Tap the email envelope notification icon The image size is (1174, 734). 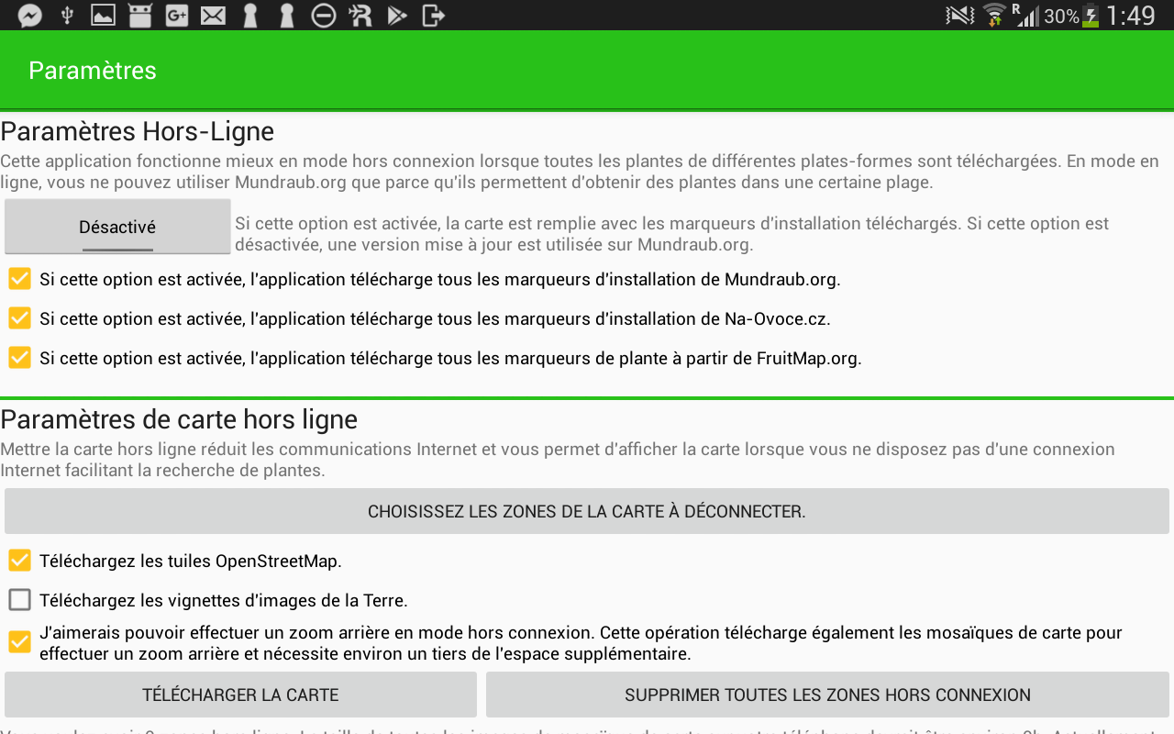(213, 16)
